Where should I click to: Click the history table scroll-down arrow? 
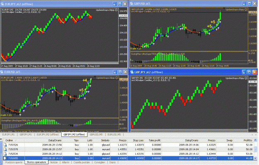[256, 158]
